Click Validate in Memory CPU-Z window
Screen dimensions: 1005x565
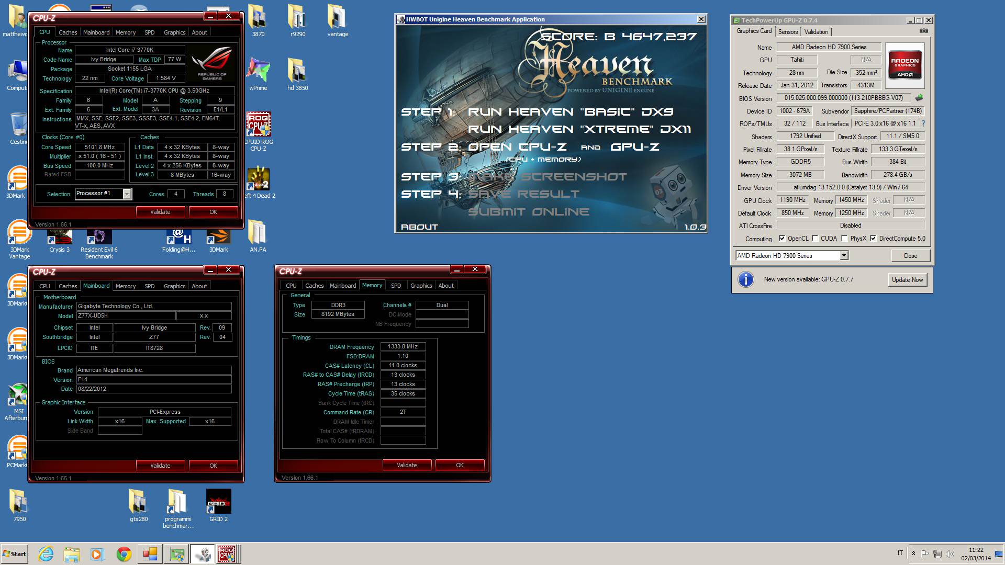(x=407, y=465)
